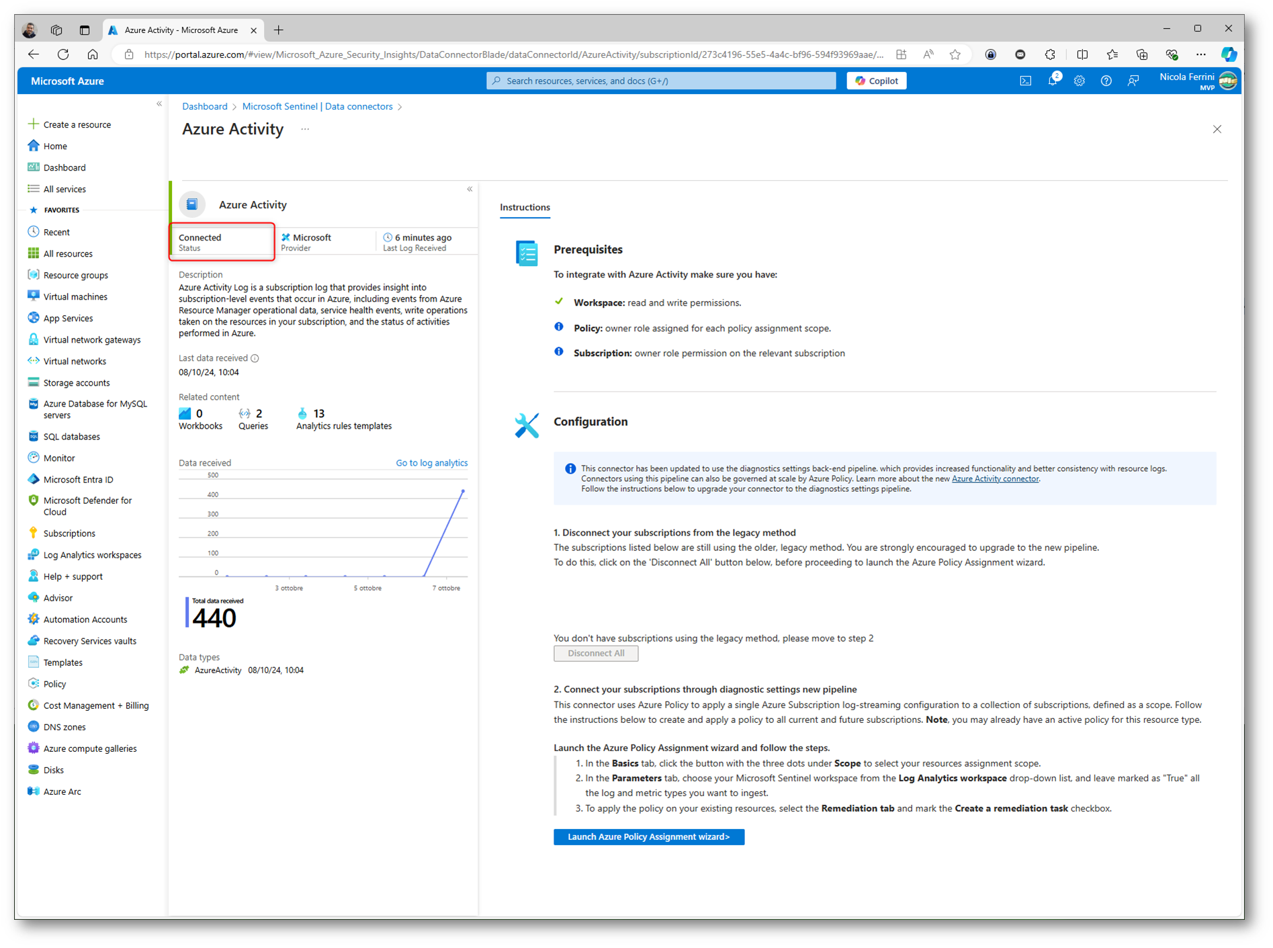This screenshot has width=1273, height=948.
Task: Go back in the browser
Action: click(x=34, y=54)
